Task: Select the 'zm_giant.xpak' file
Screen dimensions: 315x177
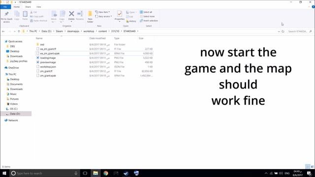Action: tap(48, 76)
